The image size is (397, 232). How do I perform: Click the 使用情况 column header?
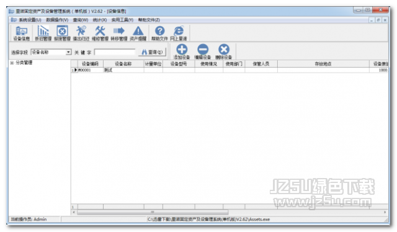208,64
